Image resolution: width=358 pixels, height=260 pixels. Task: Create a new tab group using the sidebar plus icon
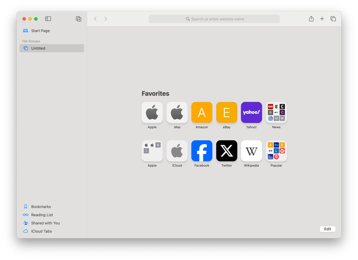click(x=79, y=19)
